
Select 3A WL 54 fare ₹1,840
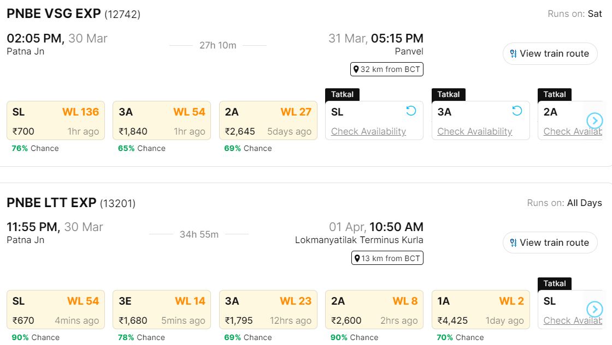(x=162, y=120)
